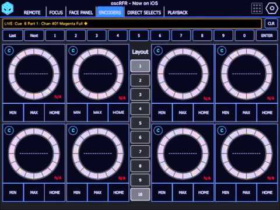Switch to the FOCUS tab

(x=56, y=13)
